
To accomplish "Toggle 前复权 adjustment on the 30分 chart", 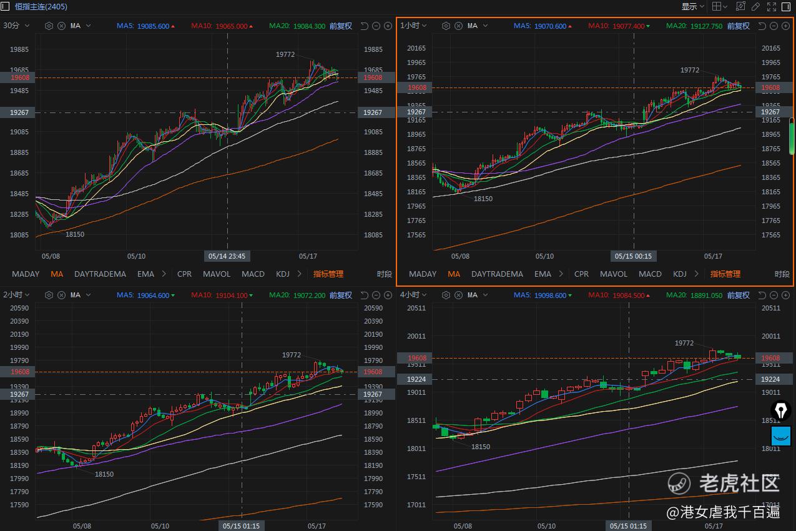I will coord(341,26).
